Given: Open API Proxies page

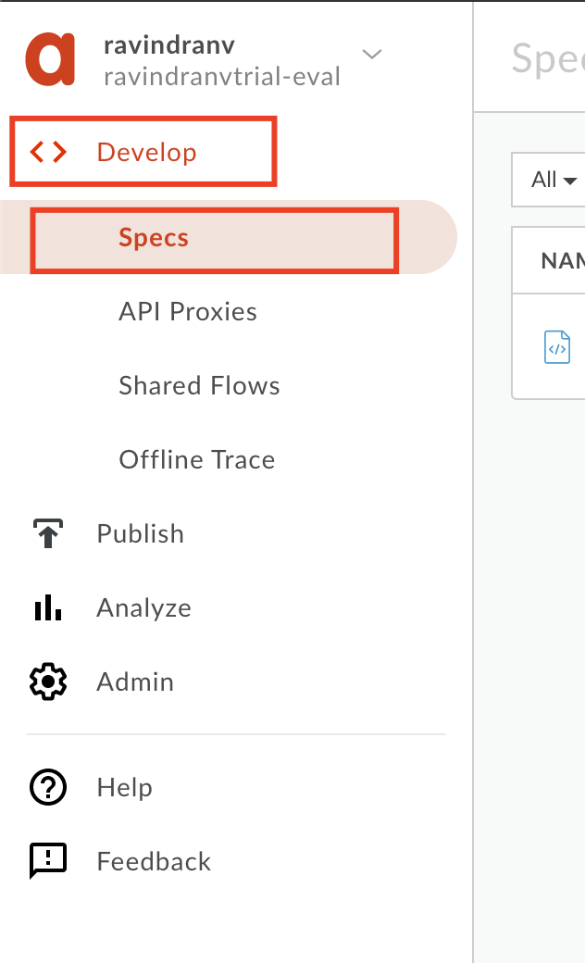Looking at the screenshot, I should pyautogui.click(x=188, y=311).
